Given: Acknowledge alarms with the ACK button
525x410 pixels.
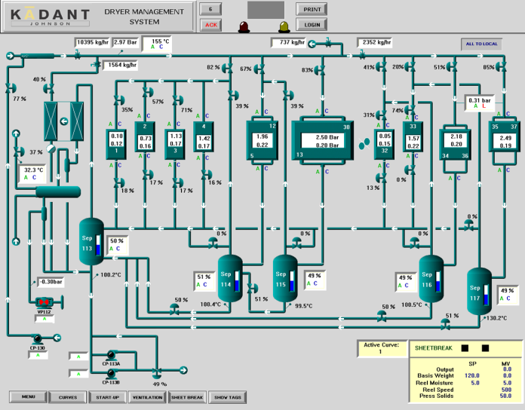Looking at the screenshot, I should pyautogui.click(x=211, y=25).
